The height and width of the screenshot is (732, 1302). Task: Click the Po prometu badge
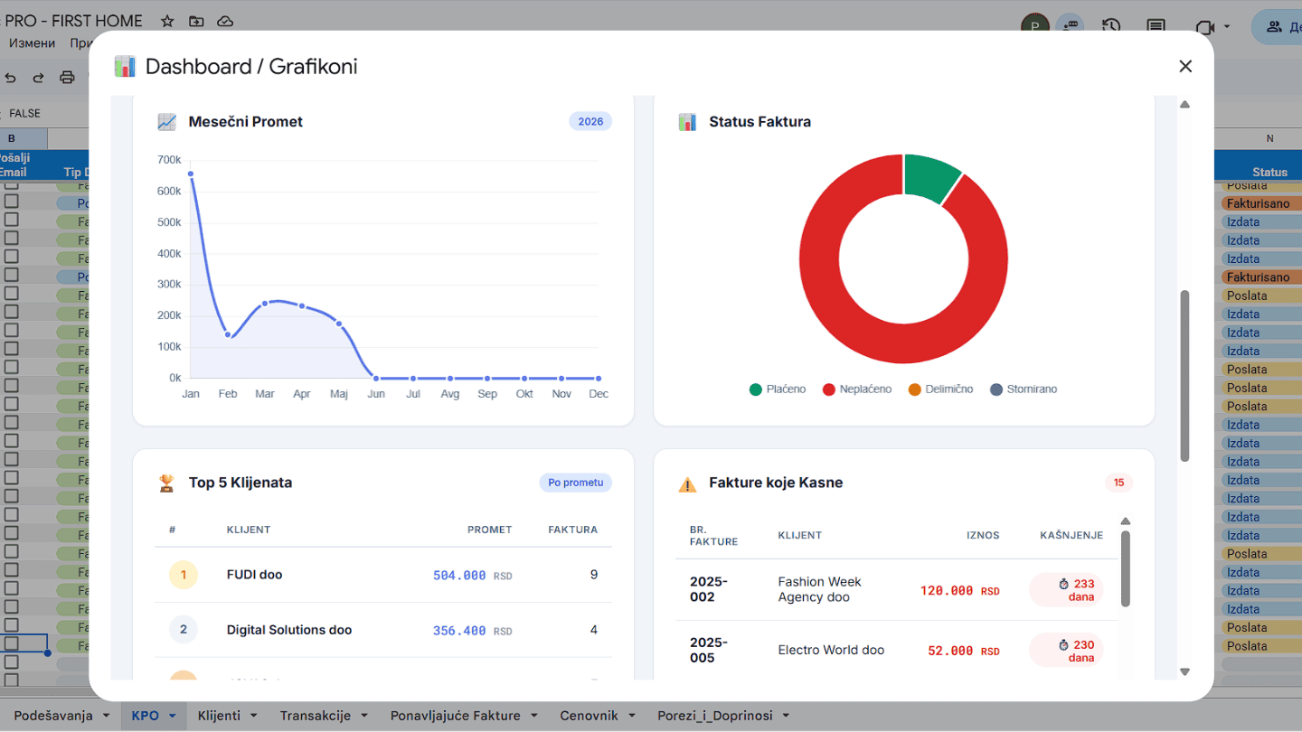[x=576, y=483]
